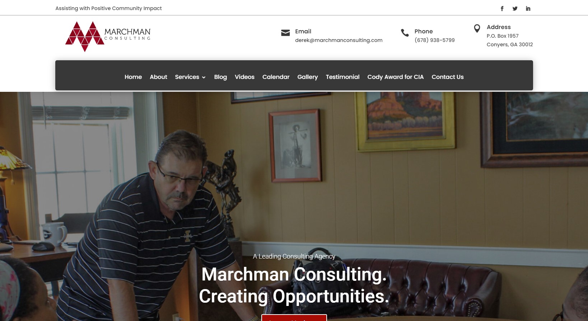Select Videos in the navigation bar

pyautogui.click(x=244, y=77)
